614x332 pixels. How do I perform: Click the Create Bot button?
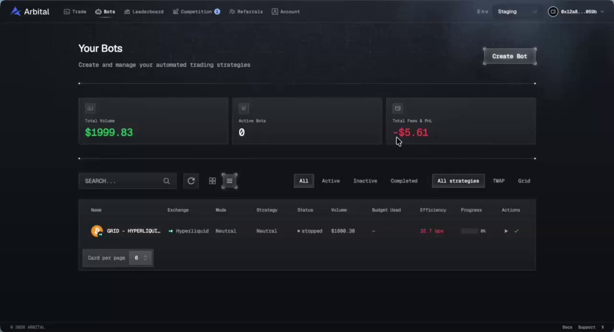(x=510, y=56)
